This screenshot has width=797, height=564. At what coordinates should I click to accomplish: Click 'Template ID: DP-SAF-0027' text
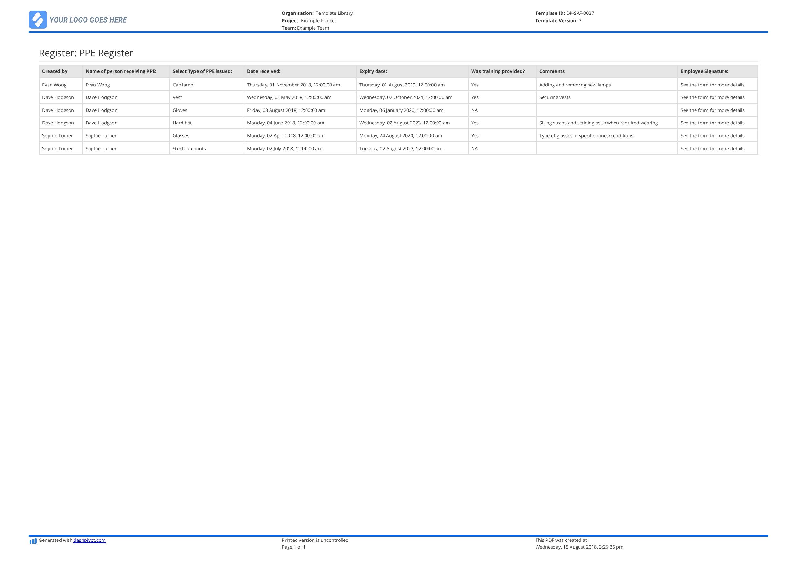tap(564, 13)
